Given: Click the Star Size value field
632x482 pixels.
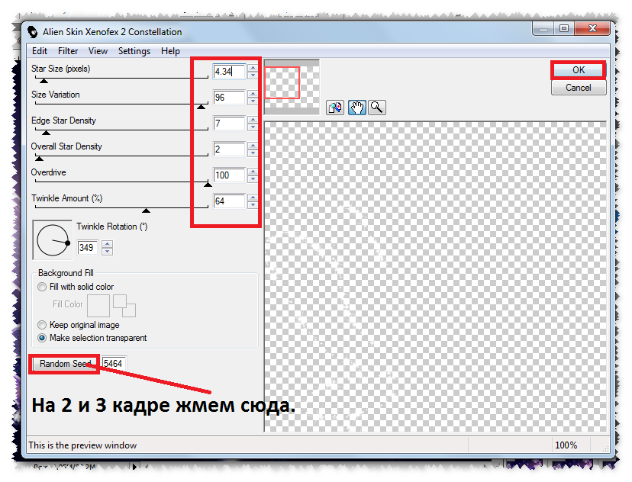Looking at the screenshot, I should click(x=229, y=72).
